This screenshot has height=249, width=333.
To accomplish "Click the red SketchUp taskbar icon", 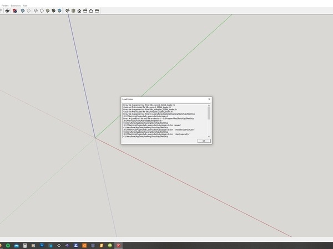I will point(119,245).
